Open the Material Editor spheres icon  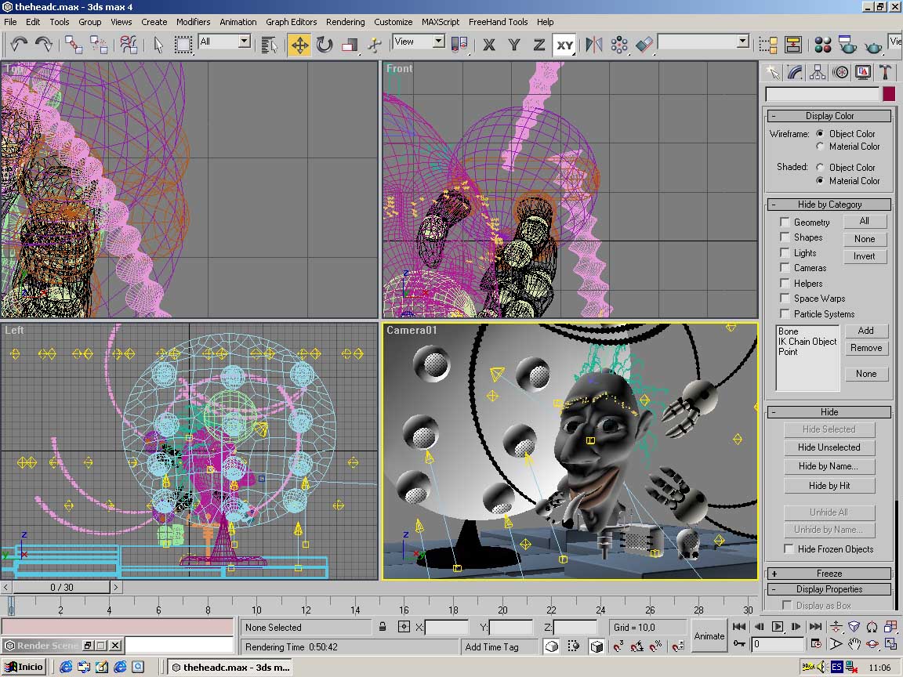click(x=822, y=45)
